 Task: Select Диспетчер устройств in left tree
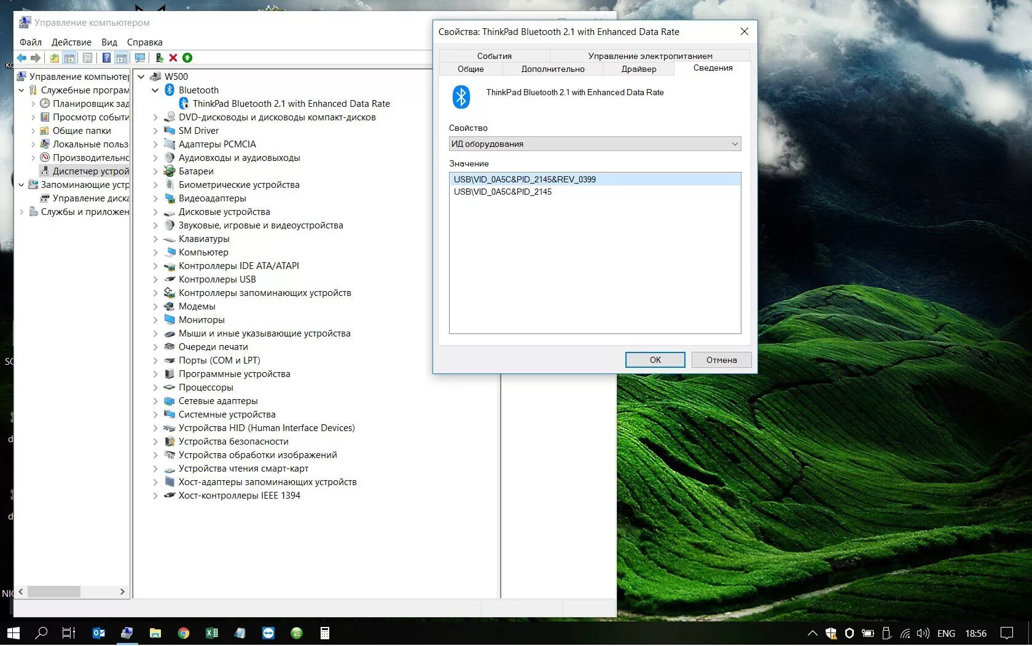pyautogui.click(x=85, y=171)
